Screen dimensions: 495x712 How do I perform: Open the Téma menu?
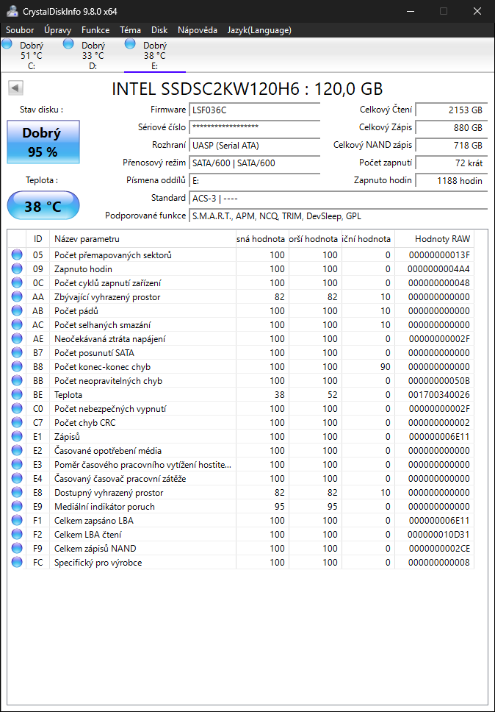pyautogui.click(x=130, y=30)
